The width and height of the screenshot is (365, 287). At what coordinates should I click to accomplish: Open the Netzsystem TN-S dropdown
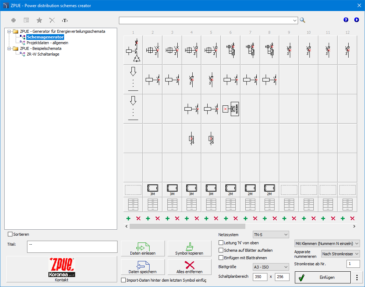[270, 235]
